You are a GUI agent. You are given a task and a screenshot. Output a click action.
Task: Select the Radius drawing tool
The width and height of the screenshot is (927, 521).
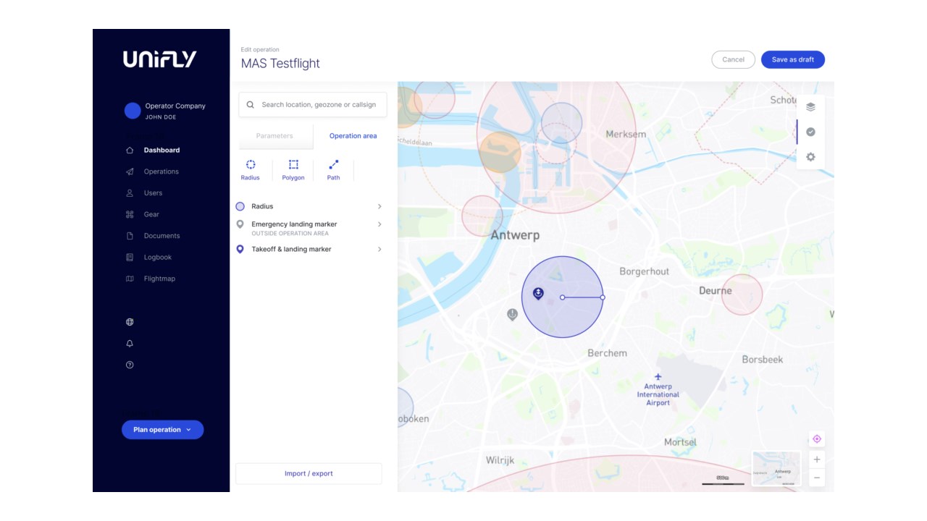pos(251,170)
